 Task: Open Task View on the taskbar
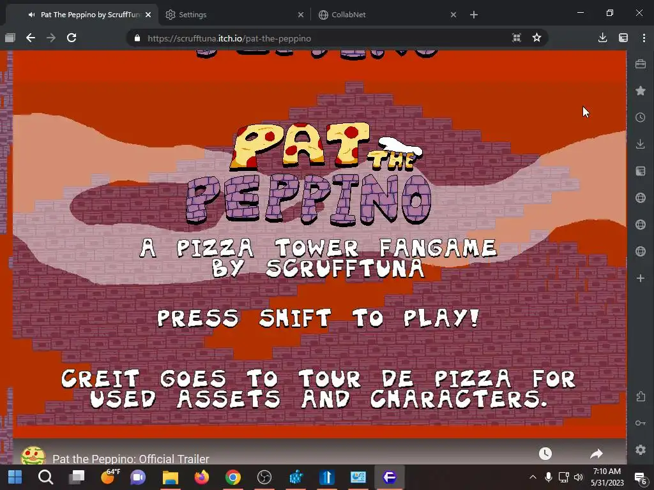coord(77,477)
